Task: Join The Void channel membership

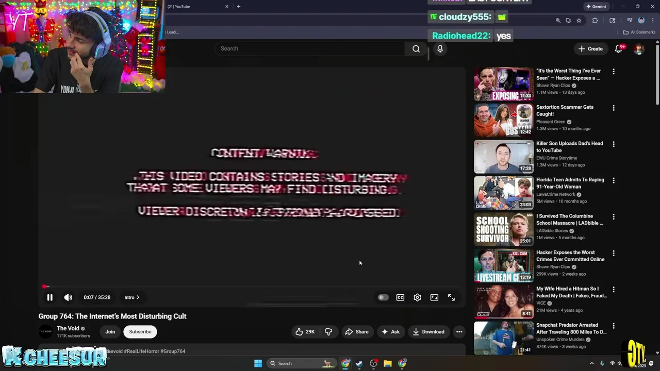Action: click(110, 332)
